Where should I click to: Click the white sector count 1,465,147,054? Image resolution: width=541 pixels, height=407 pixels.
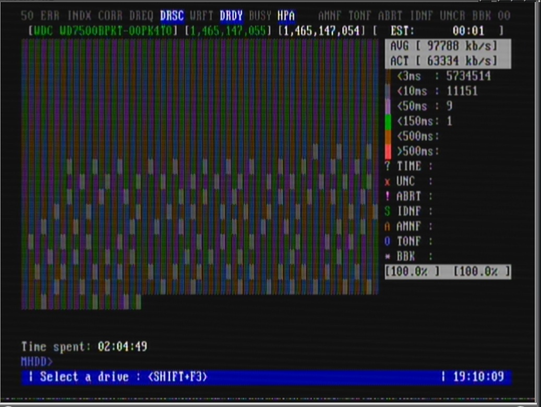click(321, 31)
